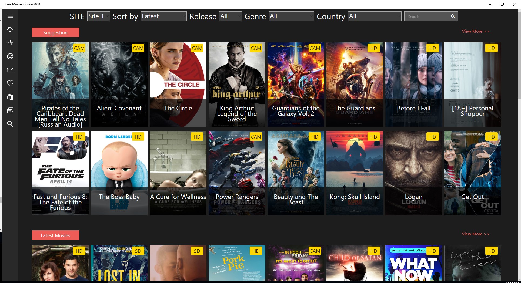Click the magnifier icon in search box
Viewport: 521px width, 283px height.
pos(453,16)
